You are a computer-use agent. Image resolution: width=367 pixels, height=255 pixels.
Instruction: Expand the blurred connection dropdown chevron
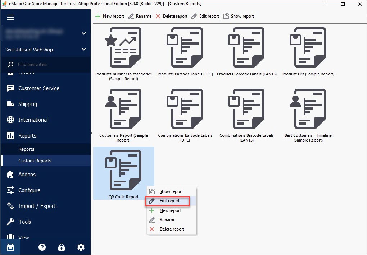coord(84,33)
